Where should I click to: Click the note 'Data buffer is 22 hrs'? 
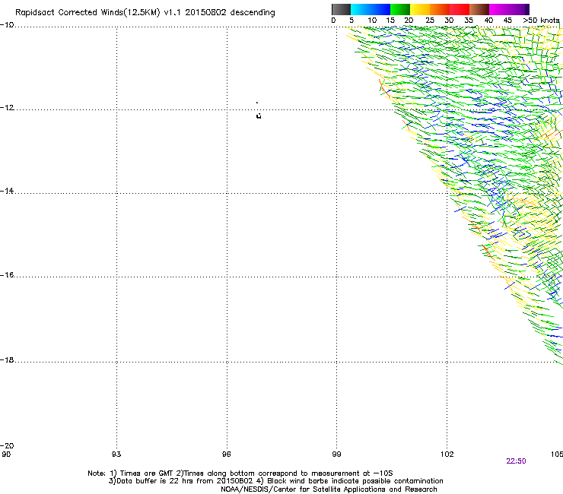coord(156,481)
